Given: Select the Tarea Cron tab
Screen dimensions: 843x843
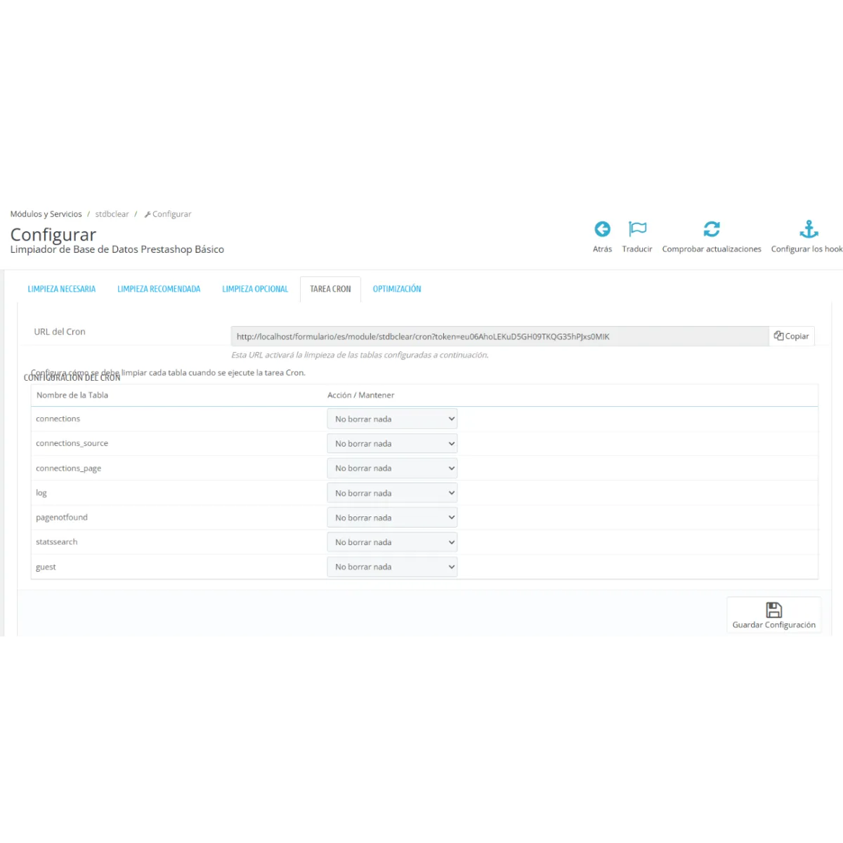Looking at the screenshot, I should click(x=330, y=289).
